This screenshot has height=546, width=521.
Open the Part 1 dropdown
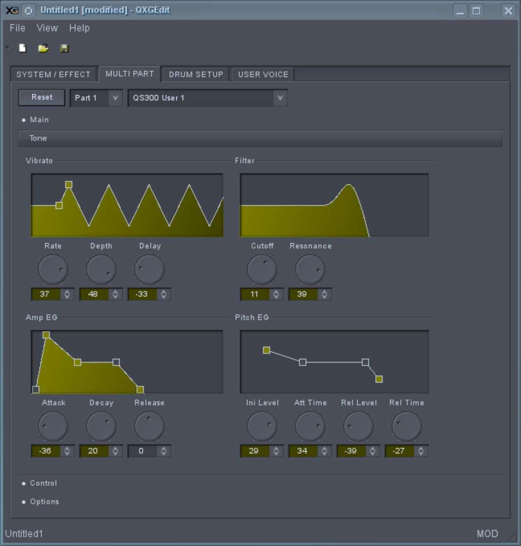pos(96,98)
